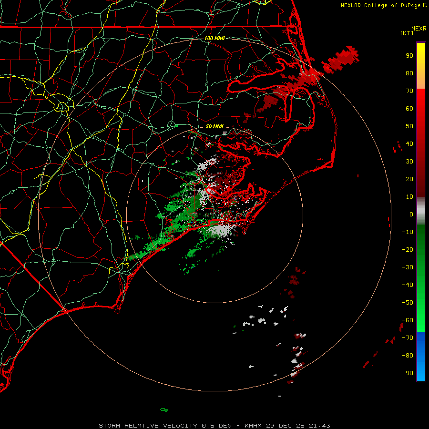Click the positive 60 scale value

pos(409,108)
